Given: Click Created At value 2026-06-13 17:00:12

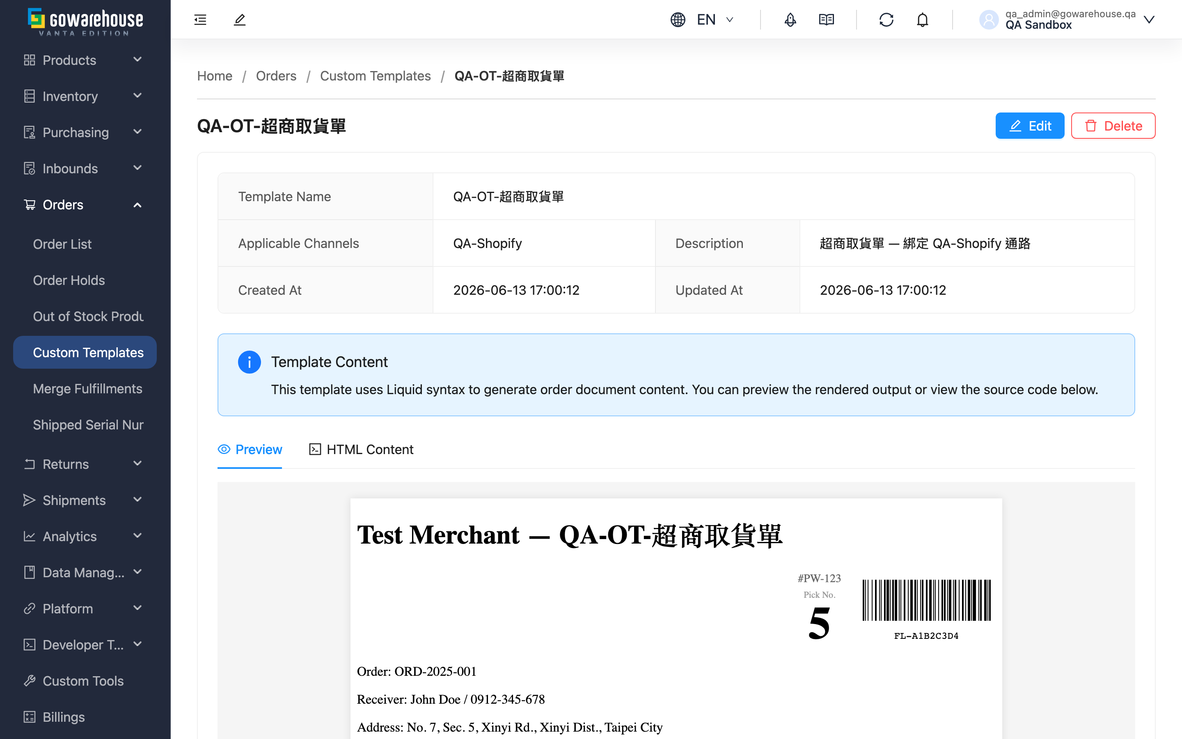Looking at the screenshot, I should pos(516,290).
